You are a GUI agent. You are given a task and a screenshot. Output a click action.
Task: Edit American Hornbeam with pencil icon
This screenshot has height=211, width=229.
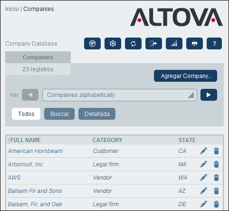203,151
